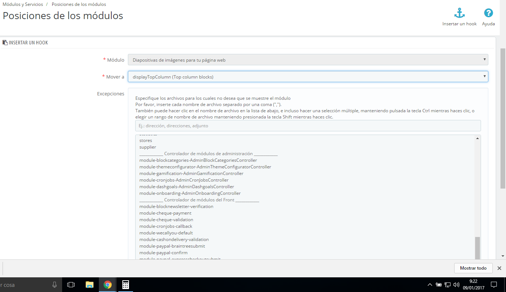The image size is (506, 292).
Task: Click the exceptions input field with the dirección placeholder
Action: 308,125
